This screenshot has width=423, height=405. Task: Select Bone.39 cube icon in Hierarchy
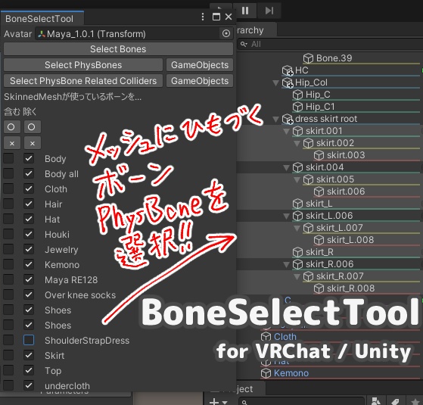point(308,58)
